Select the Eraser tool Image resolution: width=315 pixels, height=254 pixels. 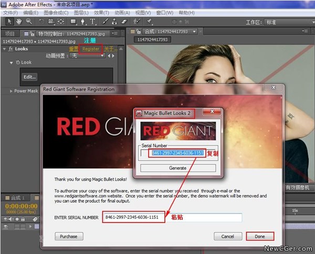tap(124, 22)
